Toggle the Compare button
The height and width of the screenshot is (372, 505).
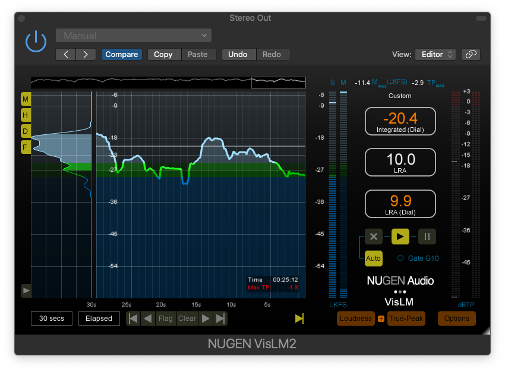point(121,54)
